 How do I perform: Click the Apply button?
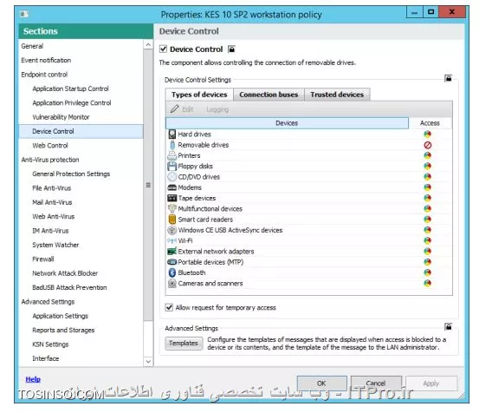431,383
